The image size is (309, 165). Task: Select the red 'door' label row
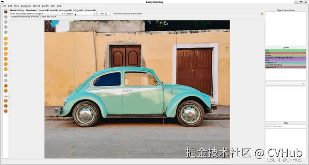[285, 53]
